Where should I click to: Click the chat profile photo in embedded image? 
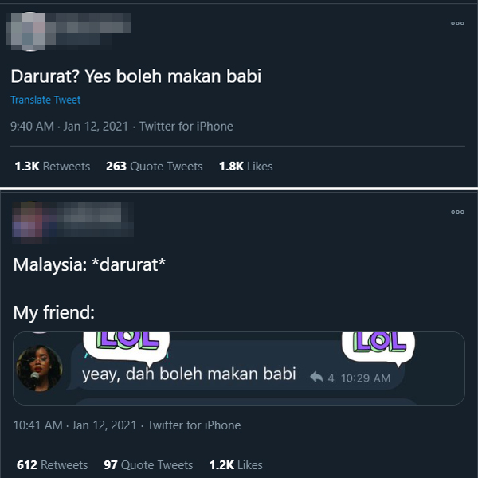point(39,368)
